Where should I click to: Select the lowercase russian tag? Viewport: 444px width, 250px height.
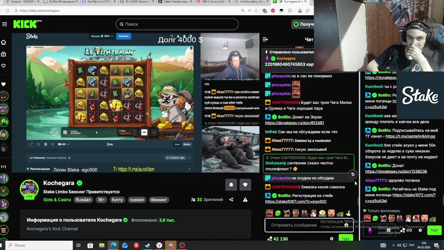[137, 200]
